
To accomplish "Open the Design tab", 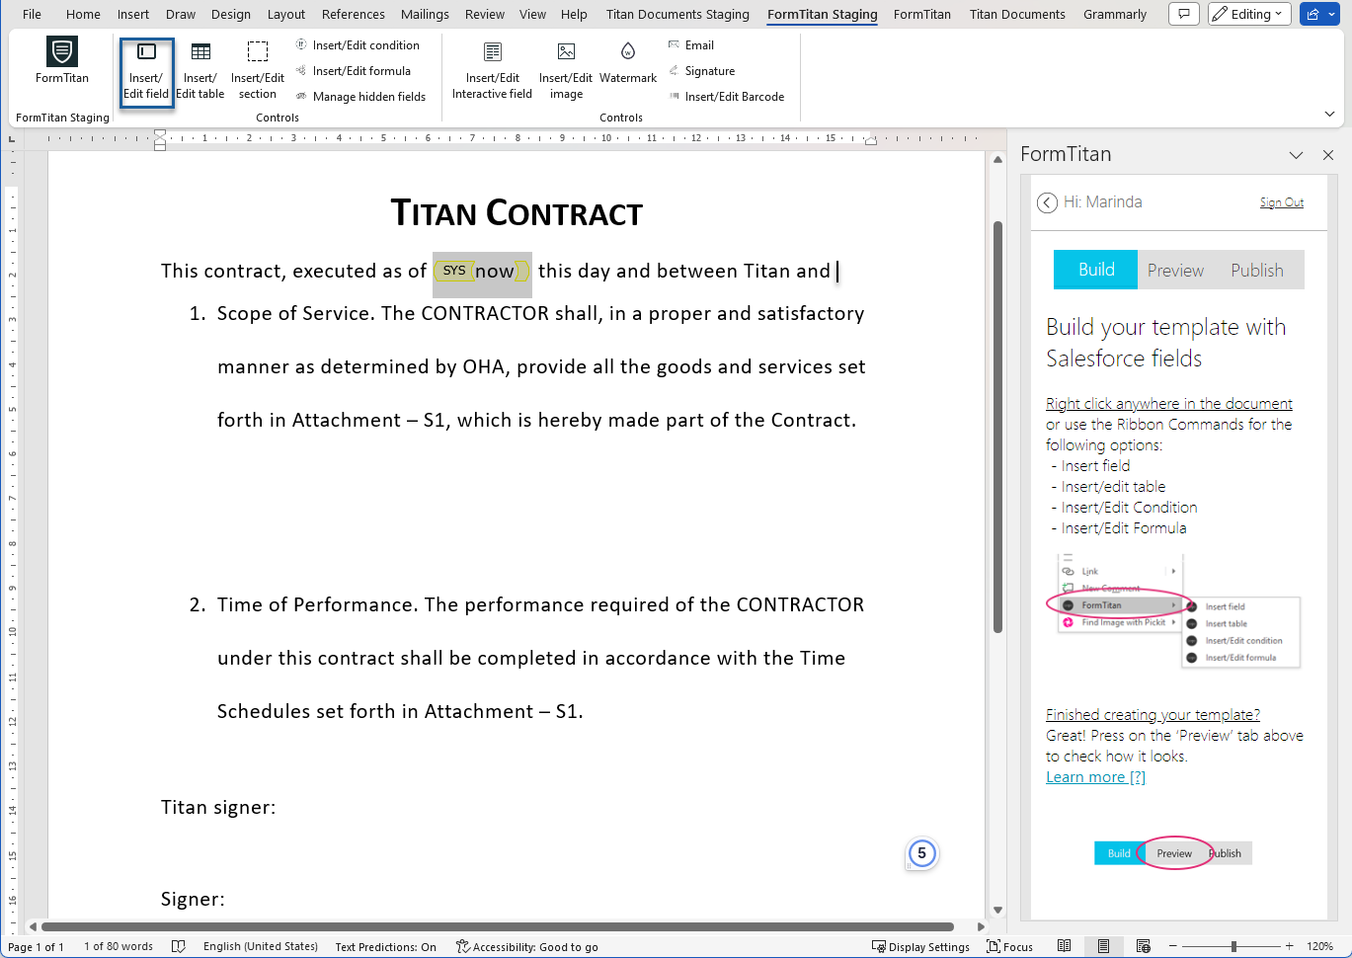I will (231, 14).
